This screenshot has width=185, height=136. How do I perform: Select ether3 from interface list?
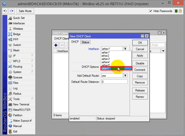click(116, 59)
